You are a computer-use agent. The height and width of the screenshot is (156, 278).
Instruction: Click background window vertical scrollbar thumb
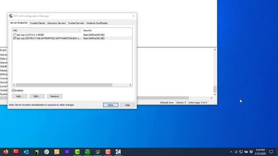(x=215, y=89)
